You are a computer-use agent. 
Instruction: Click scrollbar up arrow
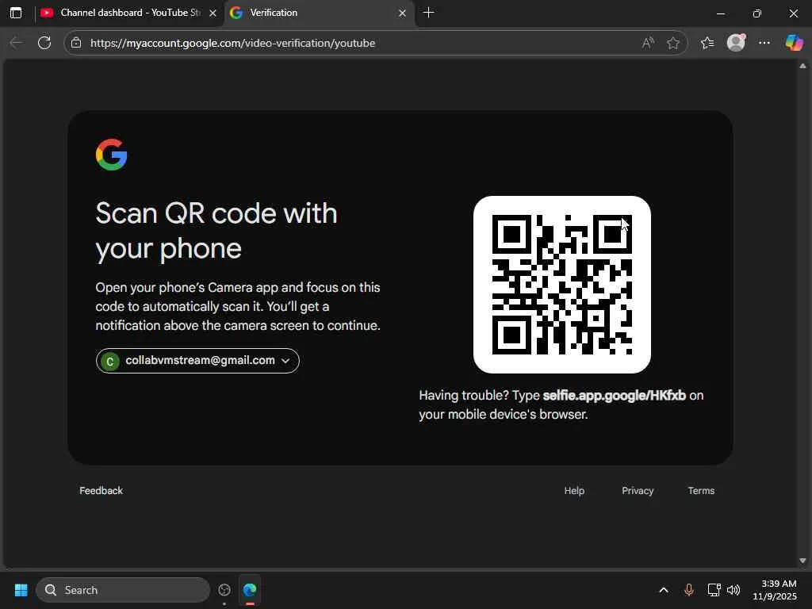point(802,66)
